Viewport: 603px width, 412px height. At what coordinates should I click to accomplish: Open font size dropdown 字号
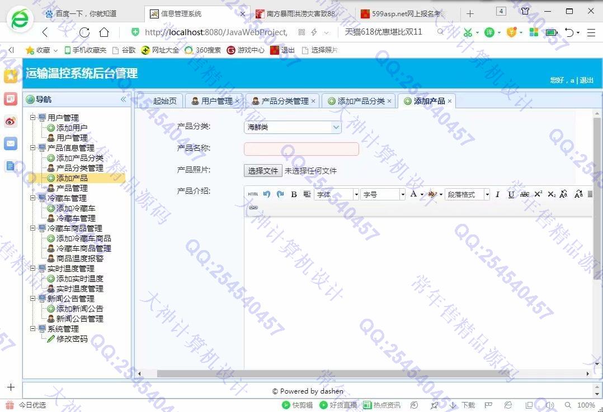(x=383, y=194)
